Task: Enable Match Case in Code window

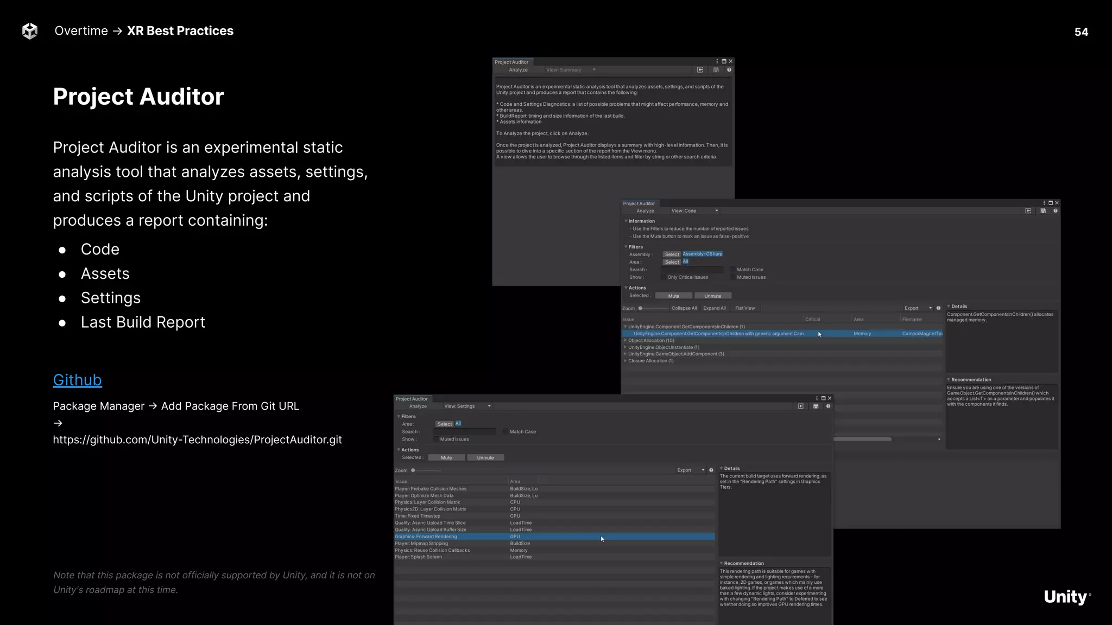Action: (733, 270)
